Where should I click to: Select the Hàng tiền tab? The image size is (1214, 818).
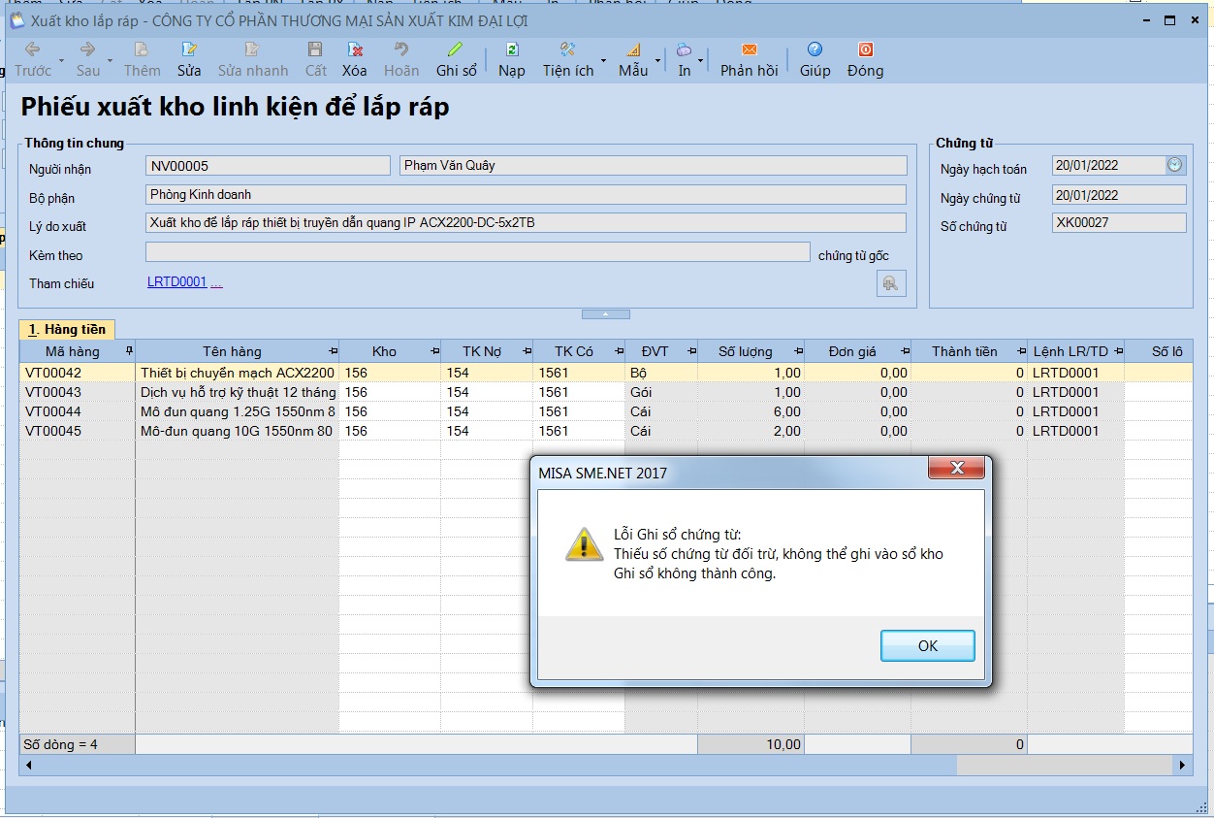coord(67,330)
